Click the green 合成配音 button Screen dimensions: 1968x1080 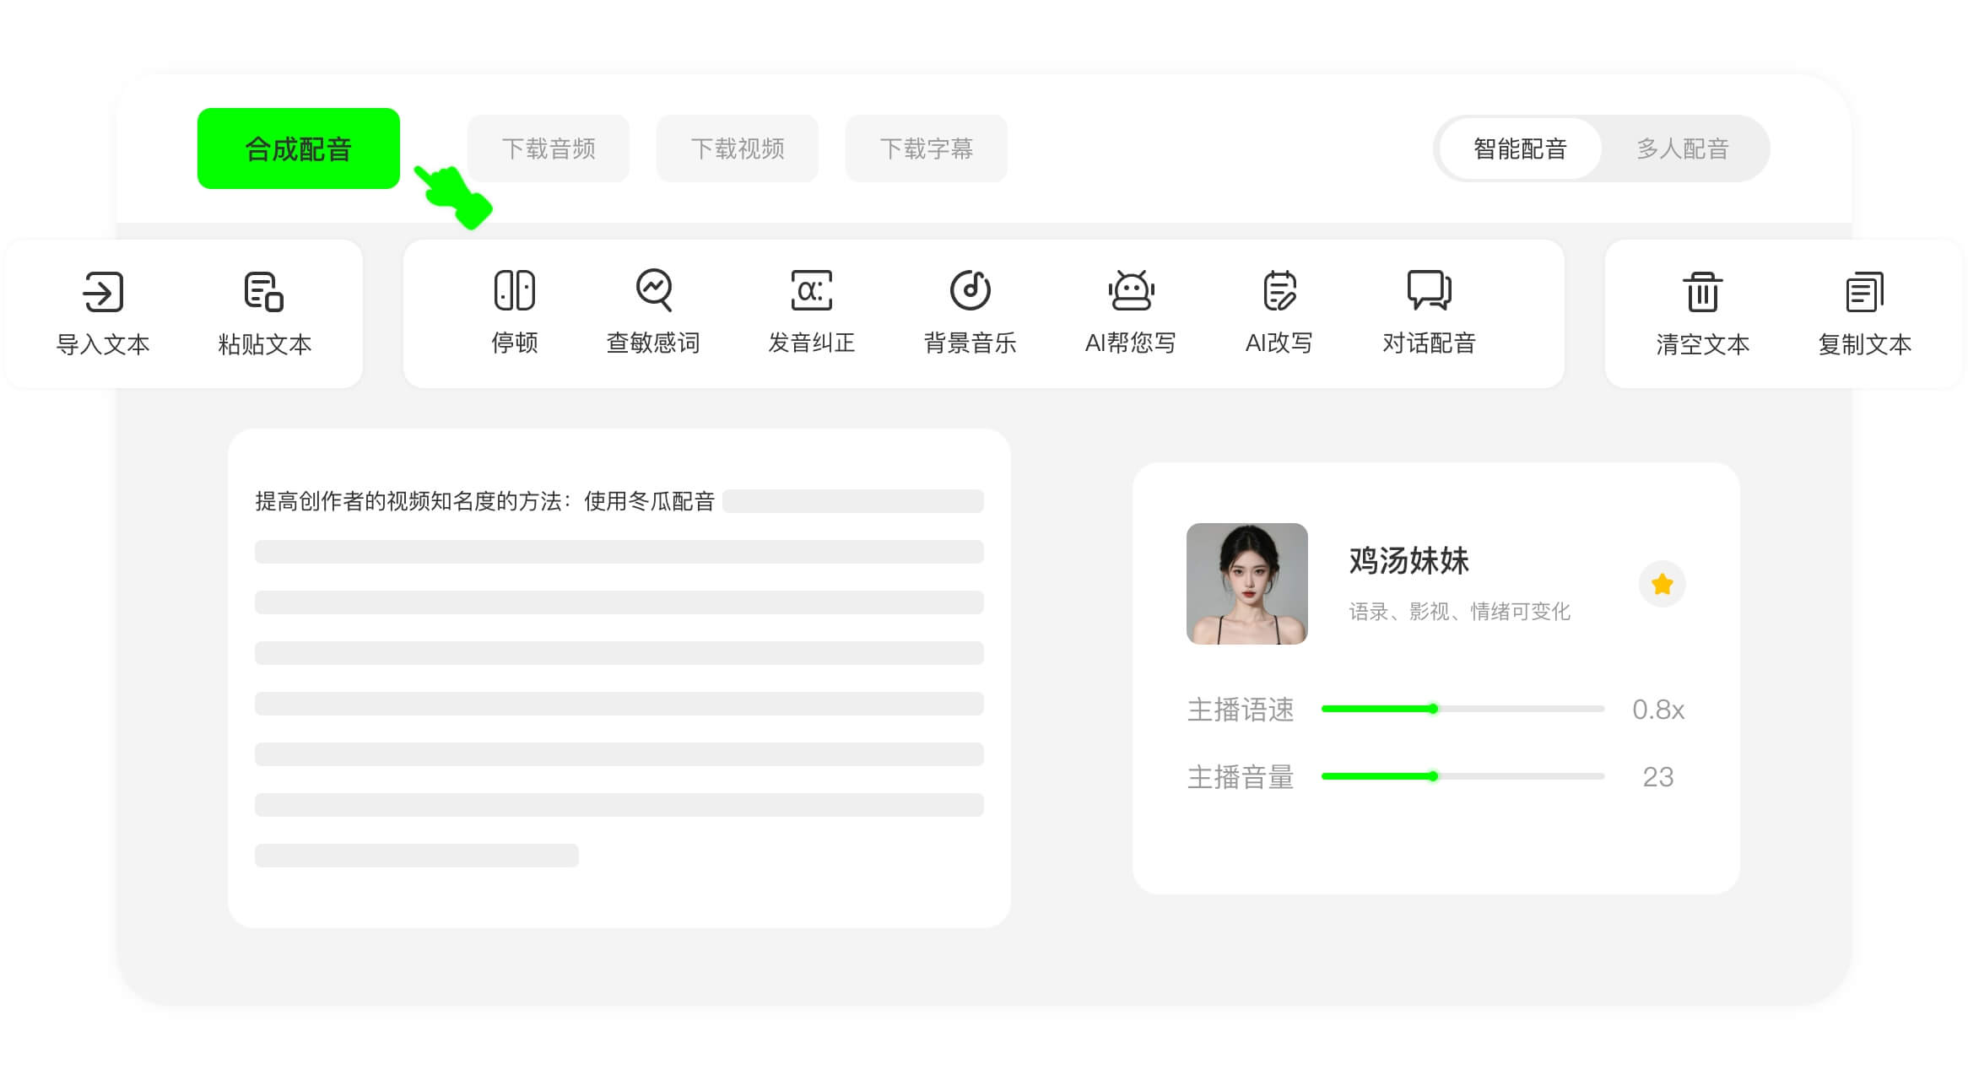click(x=298, y=148)
